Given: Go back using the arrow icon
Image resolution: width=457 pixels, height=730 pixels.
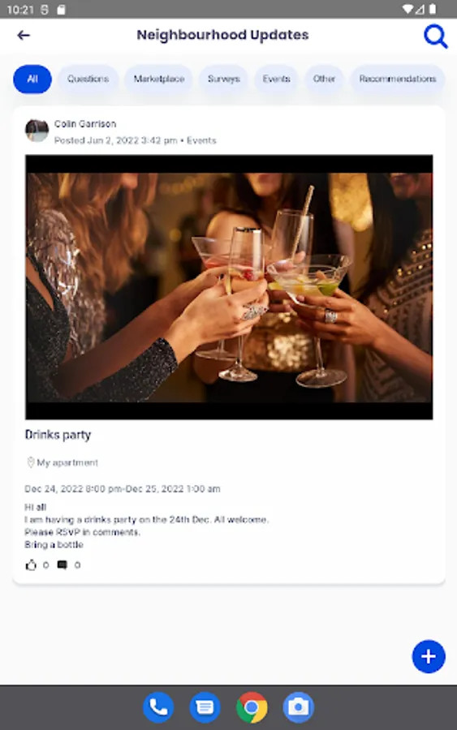Looking at the screenshot, I should pyautogui.click(x=24, y=36).
